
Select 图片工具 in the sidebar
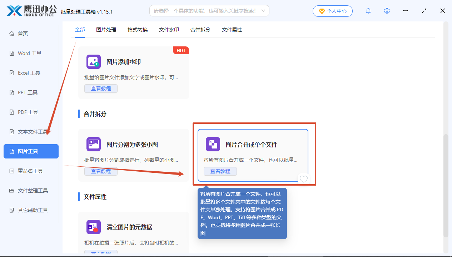point(31,151)
